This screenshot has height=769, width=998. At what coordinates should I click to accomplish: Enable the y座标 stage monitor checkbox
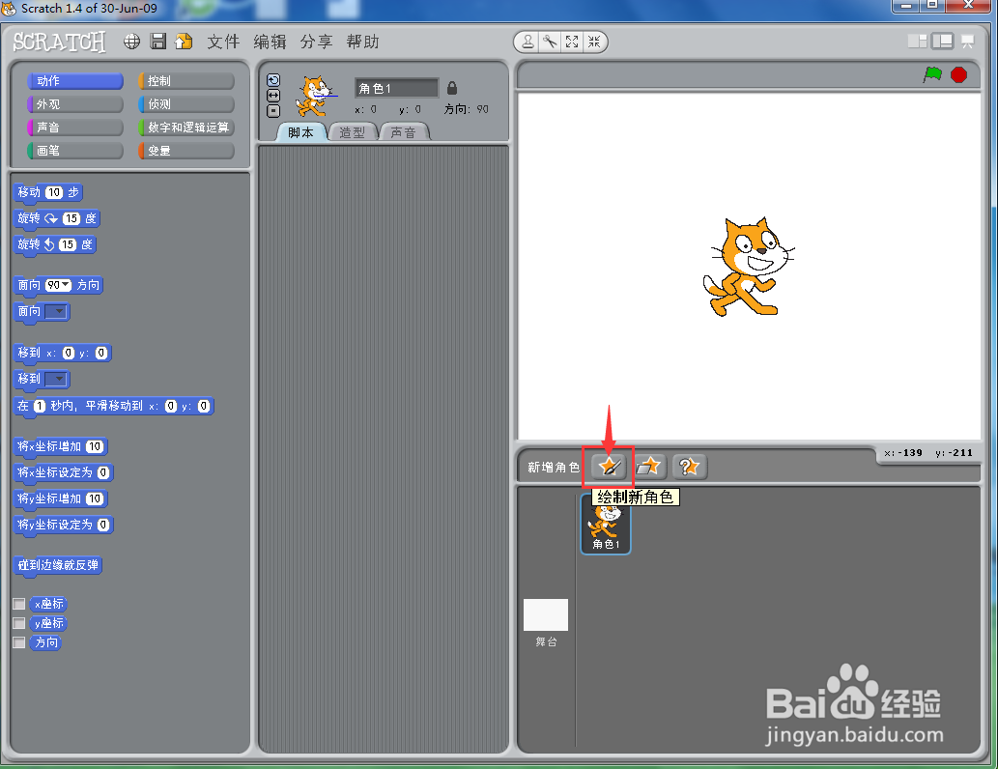tap(19, 623)
